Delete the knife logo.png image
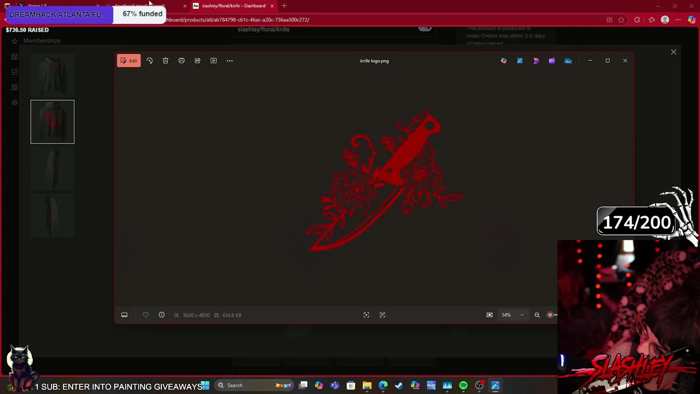Image resolution: width=700 pixels, height=394 pixels. click(165, 61)
